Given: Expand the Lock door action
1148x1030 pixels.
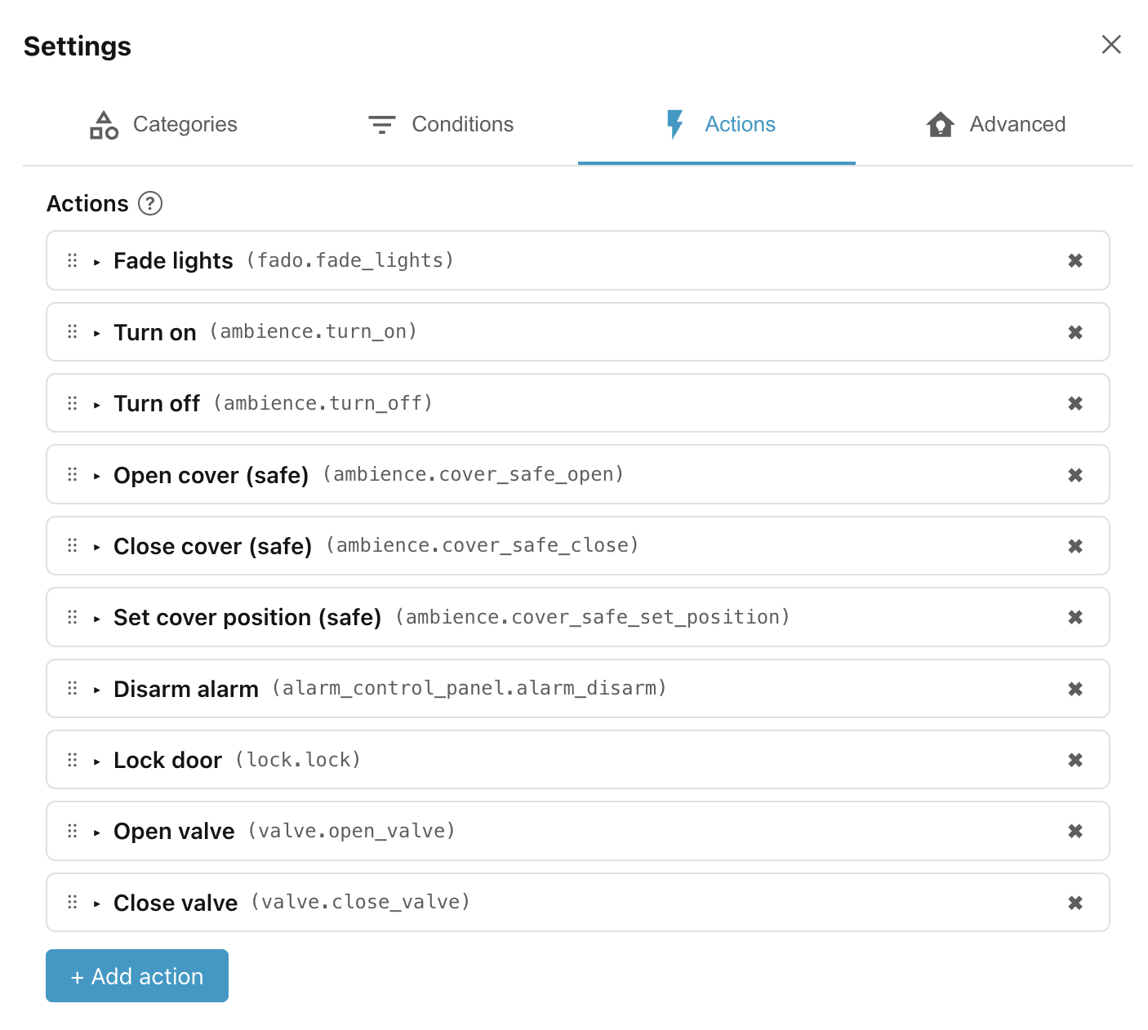Looking at the screenshot, I should point(97,761).
